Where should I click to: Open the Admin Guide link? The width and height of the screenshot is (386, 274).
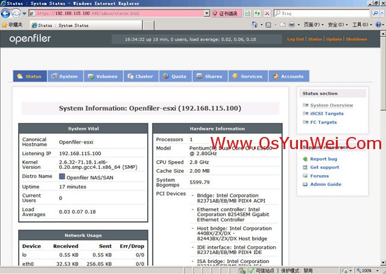point(326,184)
